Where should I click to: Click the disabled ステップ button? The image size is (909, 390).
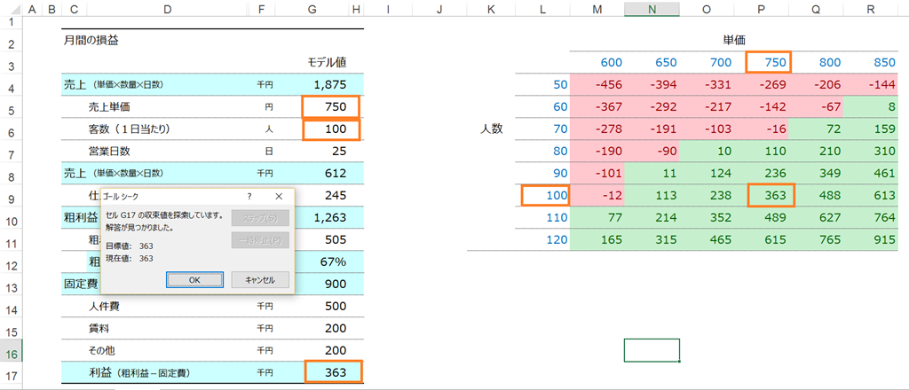(x=260, y=218)
